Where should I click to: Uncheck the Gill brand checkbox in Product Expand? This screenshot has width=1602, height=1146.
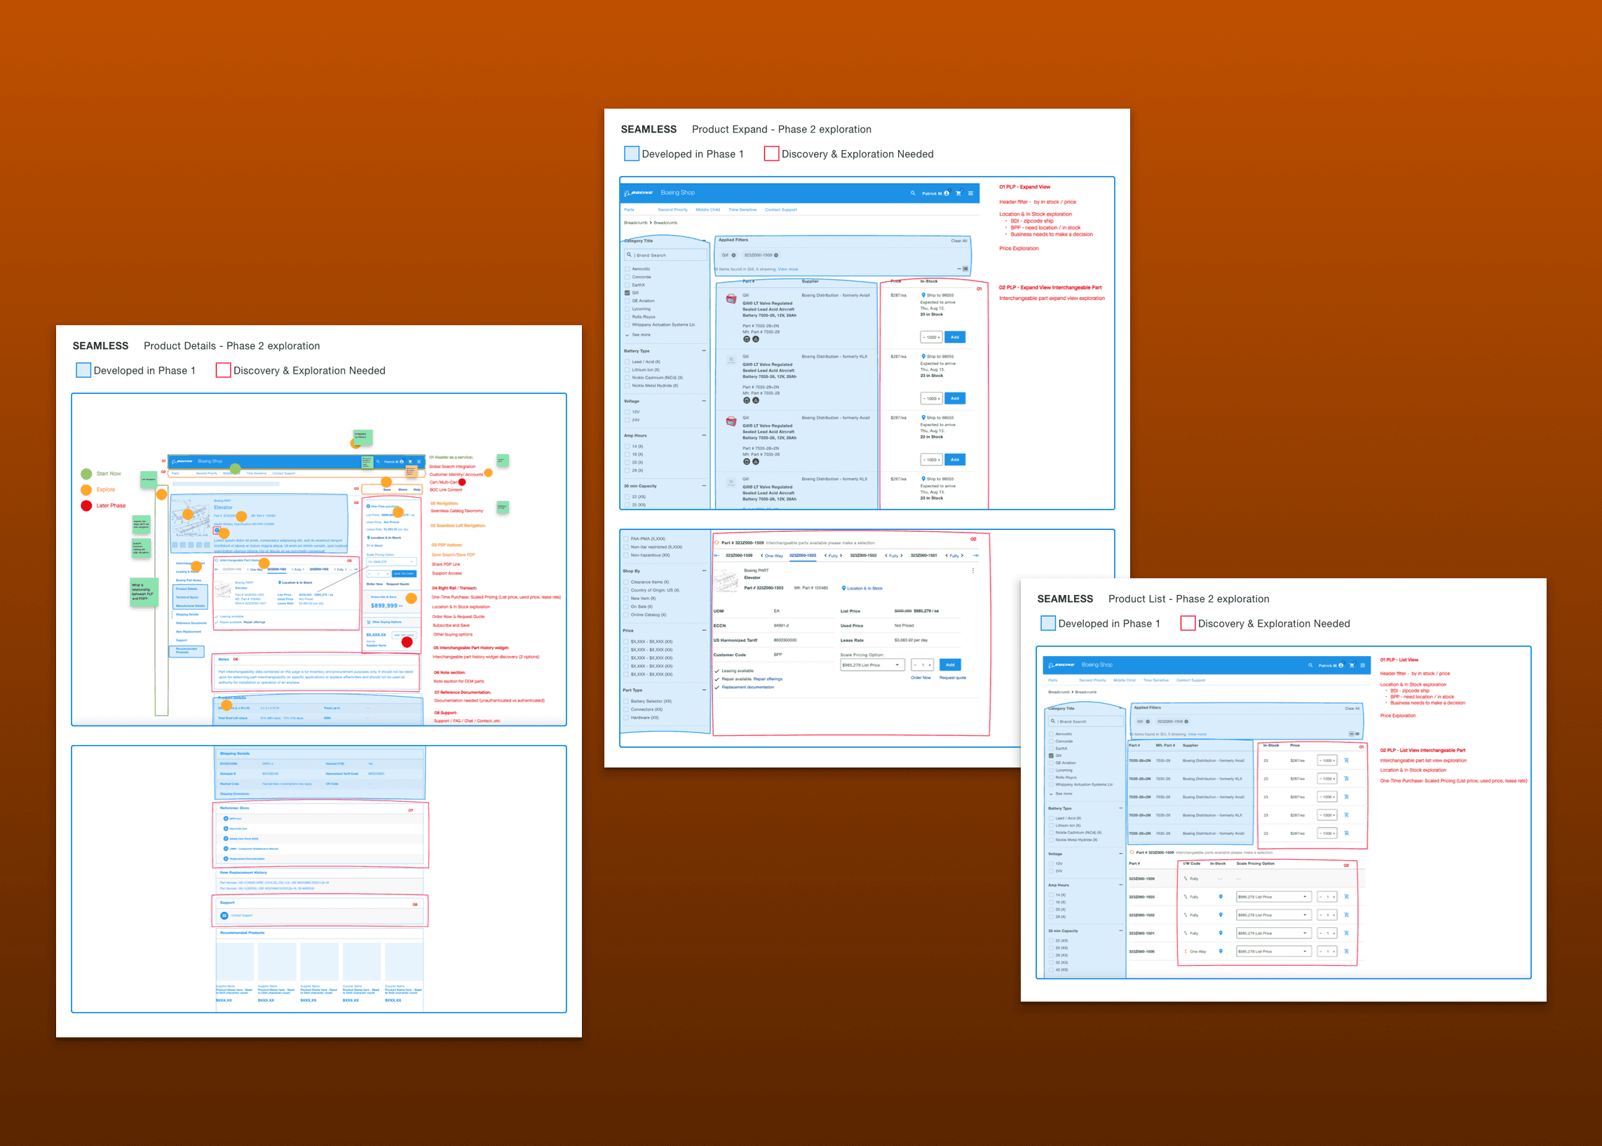(x=627, y=293)
